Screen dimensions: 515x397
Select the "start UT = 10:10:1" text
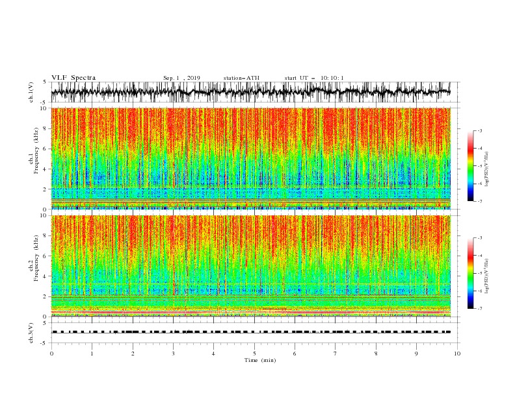(x=314, y=78)
